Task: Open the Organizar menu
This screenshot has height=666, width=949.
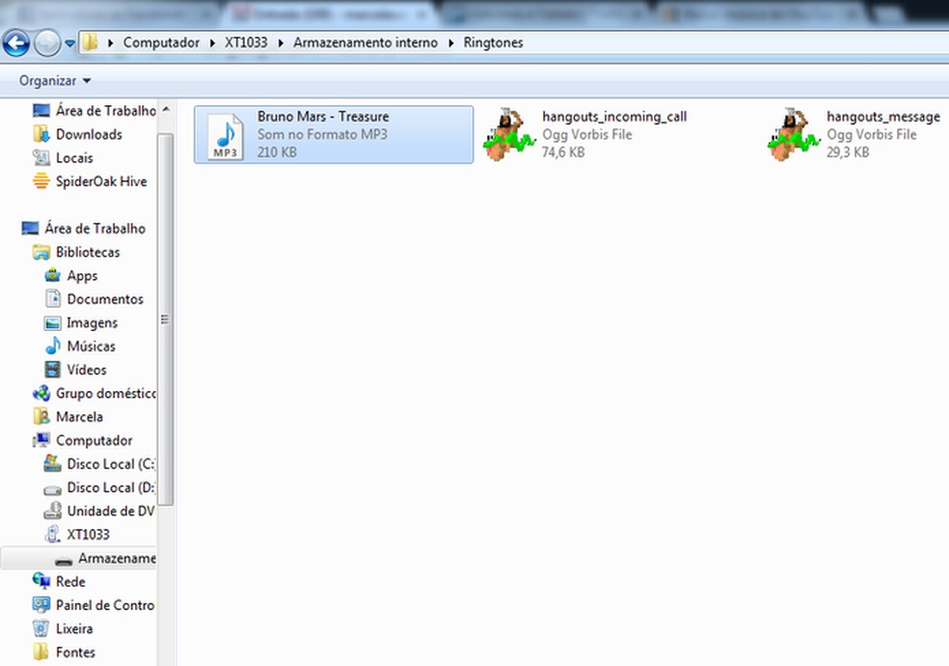Action: 54,80
